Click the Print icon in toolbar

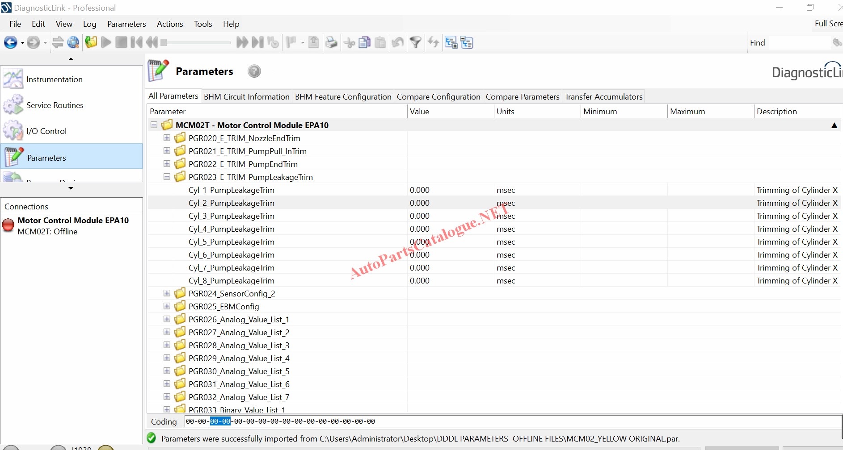[x=331, y=42]
